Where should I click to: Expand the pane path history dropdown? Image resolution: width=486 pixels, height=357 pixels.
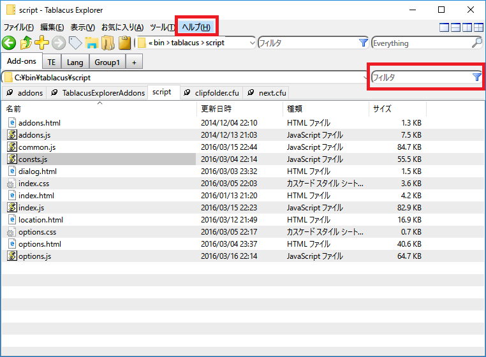(x=365, y=77)
